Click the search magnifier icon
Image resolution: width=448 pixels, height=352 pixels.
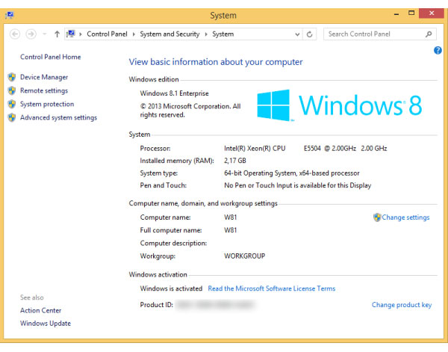coord(429,34)
